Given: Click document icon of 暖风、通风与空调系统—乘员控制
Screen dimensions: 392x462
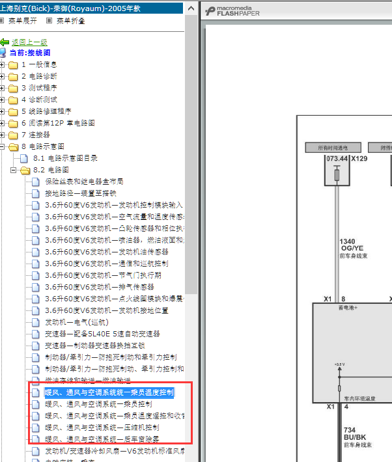Looking at the screenshot, I should [36, 404].
